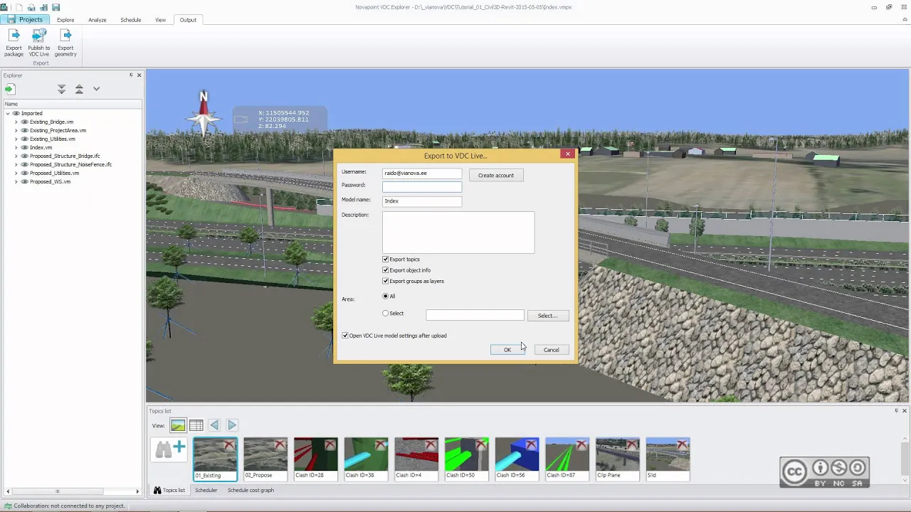The width and height of the screenshot is (911, 512).
Task: Collapse the Imported tree node
Action: coord(8,114)
